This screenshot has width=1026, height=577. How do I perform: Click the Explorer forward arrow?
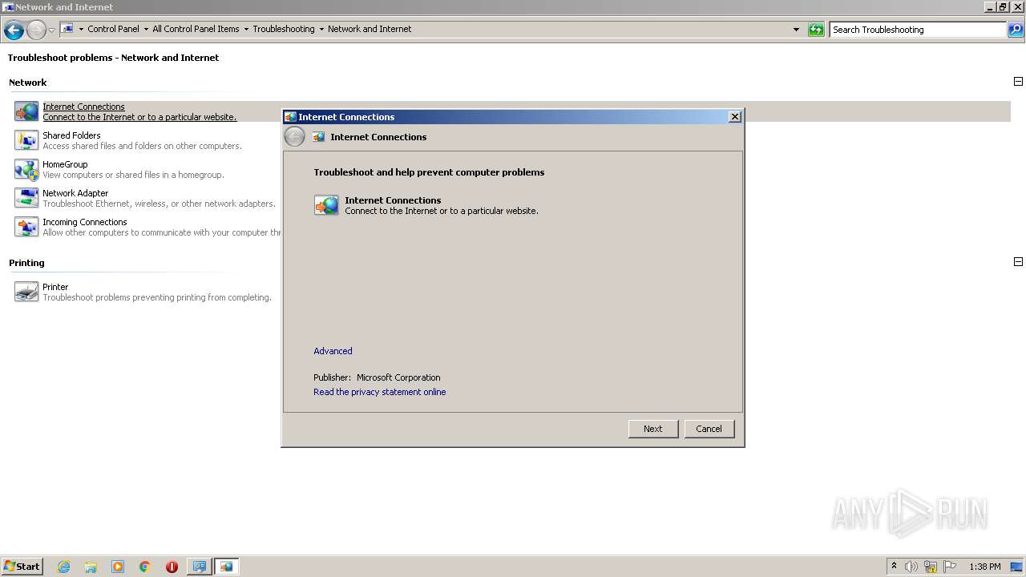[x=36, y=30]
